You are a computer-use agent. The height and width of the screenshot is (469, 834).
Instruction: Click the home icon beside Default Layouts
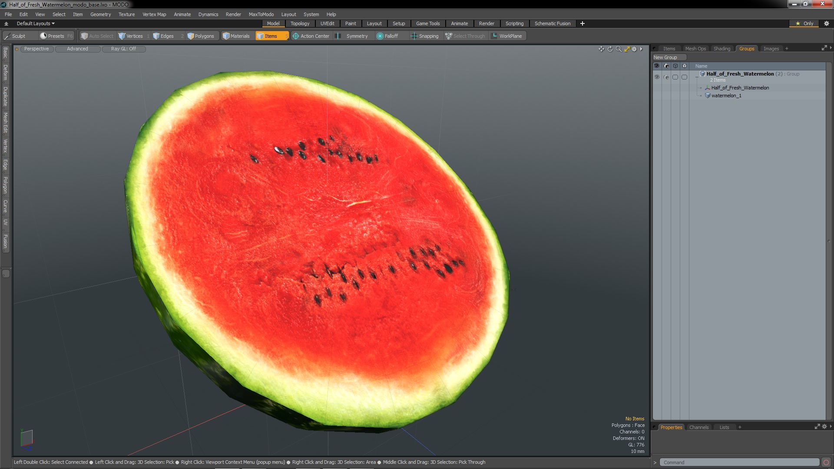[6, 24]
